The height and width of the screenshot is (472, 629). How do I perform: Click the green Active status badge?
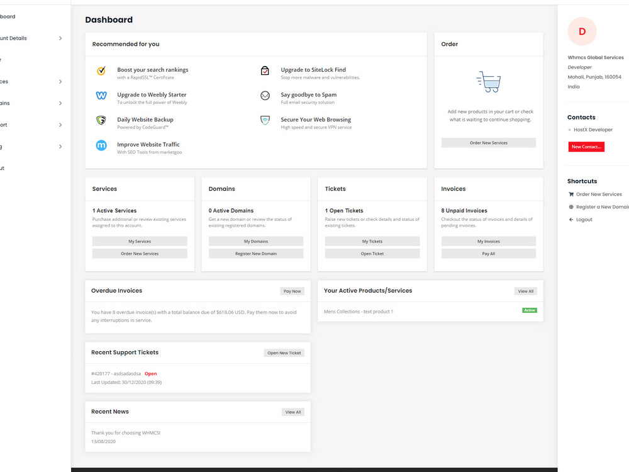pos(530,310)
